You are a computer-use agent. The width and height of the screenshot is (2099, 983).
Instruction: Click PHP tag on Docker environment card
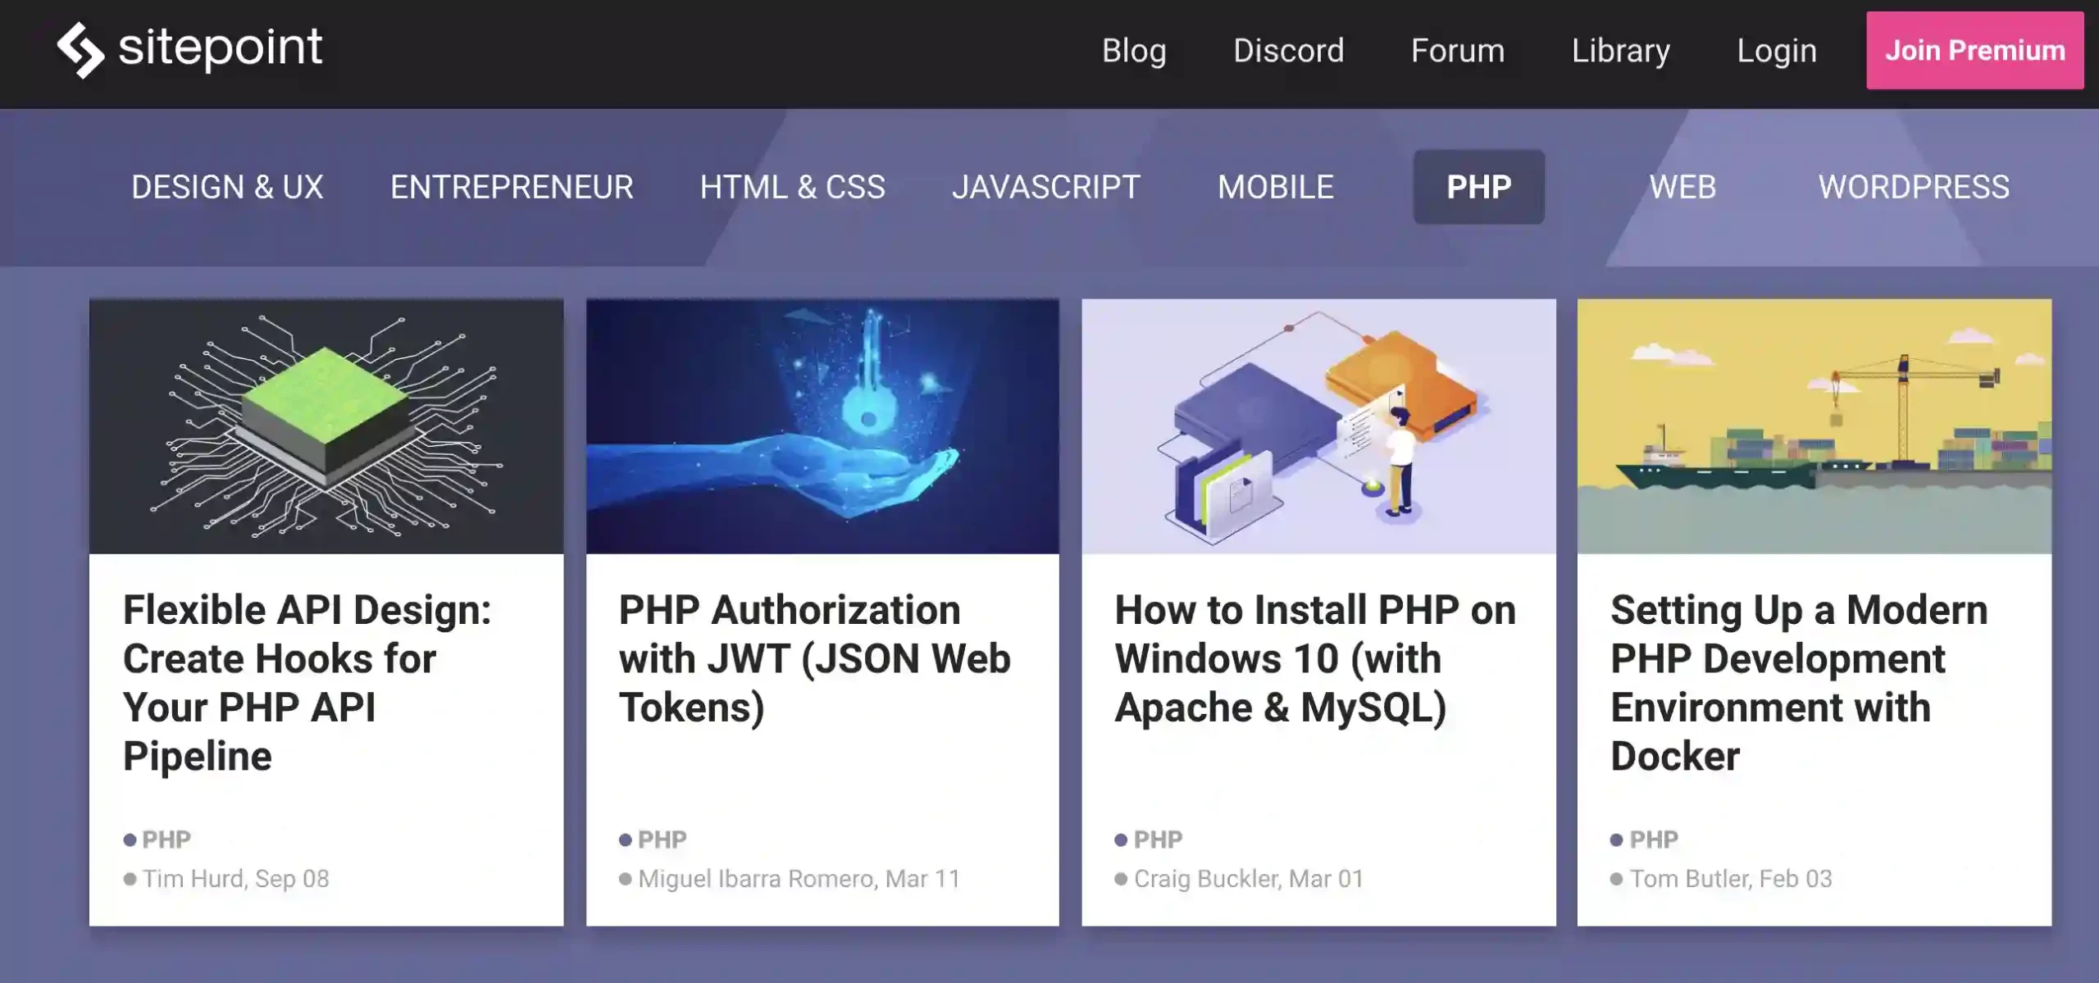(x=1654, y=840)
